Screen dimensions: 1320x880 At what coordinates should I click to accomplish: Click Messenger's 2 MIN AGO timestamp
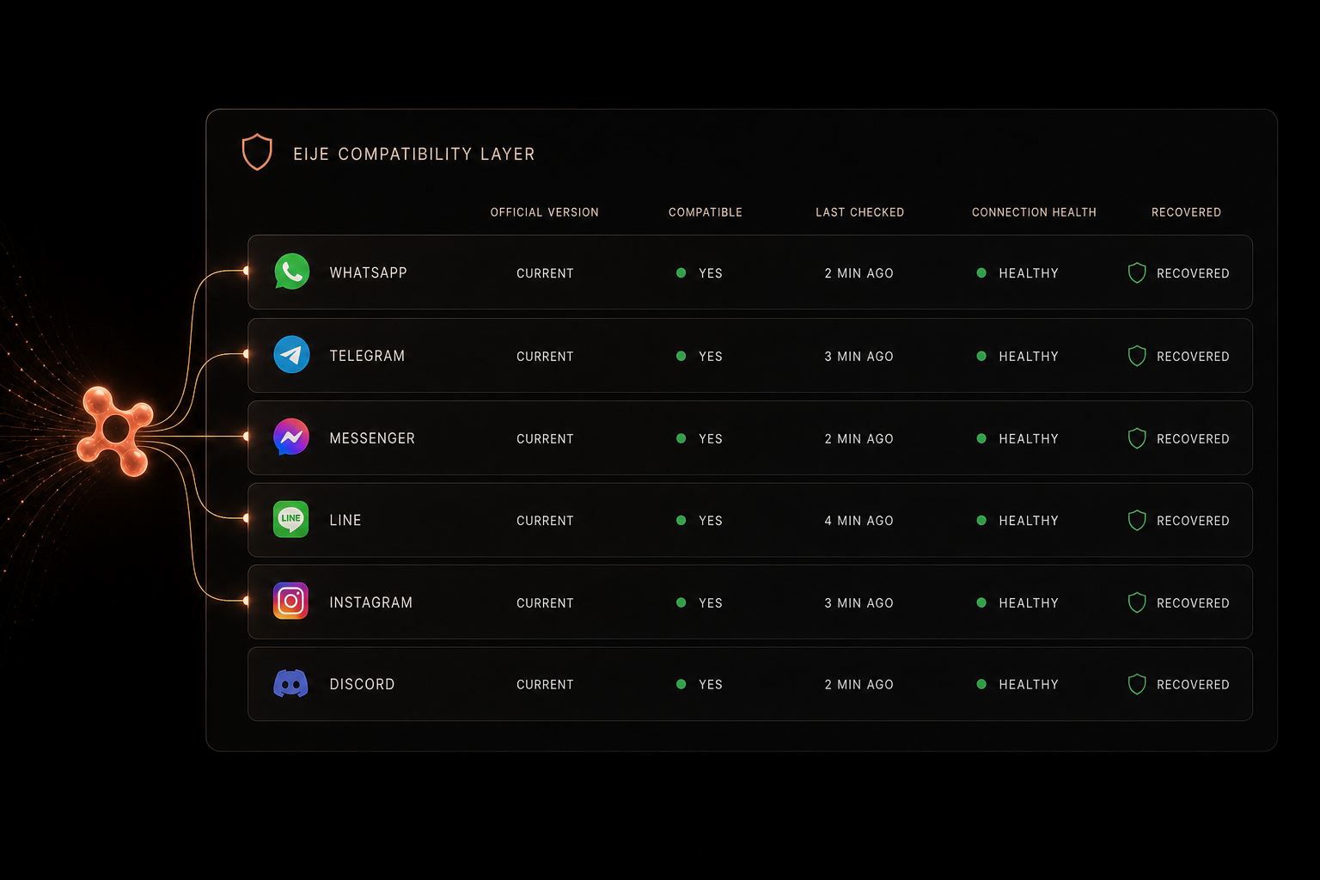(x=859, y=439)
